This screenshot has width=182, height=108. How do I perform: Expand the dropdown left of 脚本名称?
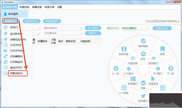point(39,28)
